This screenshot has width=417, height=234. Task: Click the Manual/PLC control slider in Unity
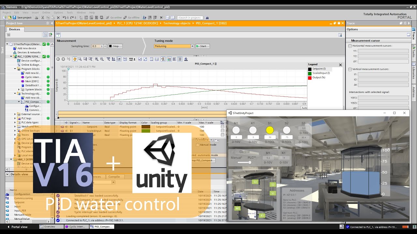244,162
